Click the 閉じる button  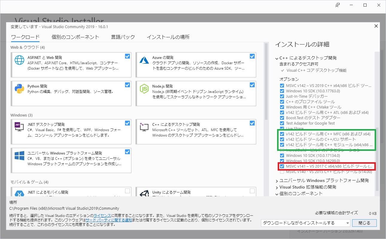click(364, 223)
